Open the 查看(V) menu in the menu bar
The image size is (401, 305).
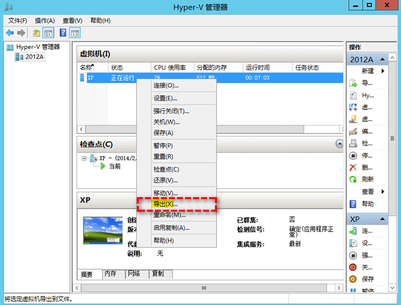(x=72, y=21)
